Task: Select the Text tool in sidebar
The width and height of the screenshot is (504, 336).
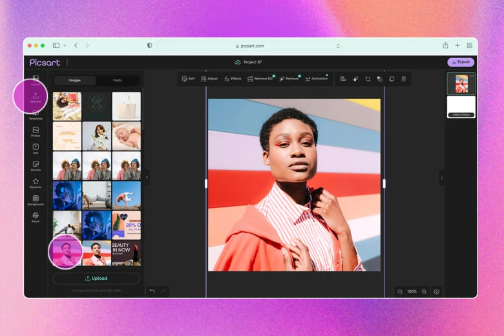Action: pyautogui.click(x=36, y=149)
